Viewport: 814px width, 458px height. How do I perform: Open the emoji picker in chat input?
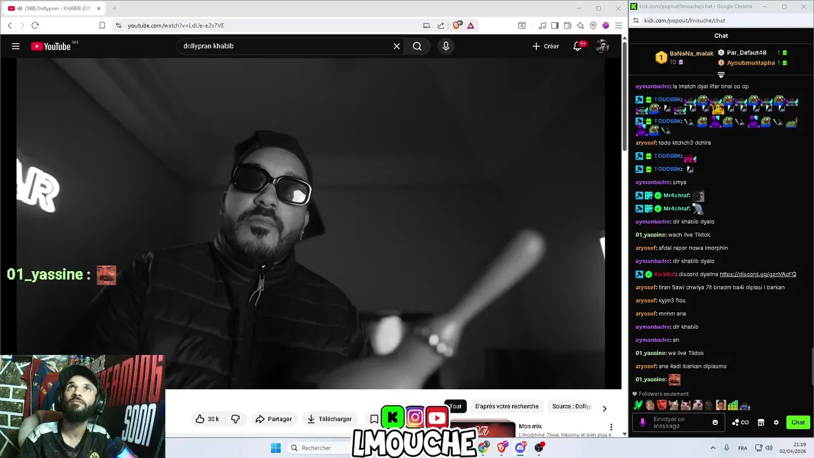click(x=715, y=422)
